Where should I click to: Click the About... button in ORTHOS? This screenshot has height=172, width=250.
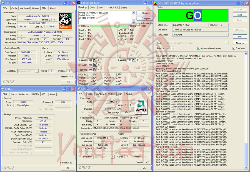(240, 43)
